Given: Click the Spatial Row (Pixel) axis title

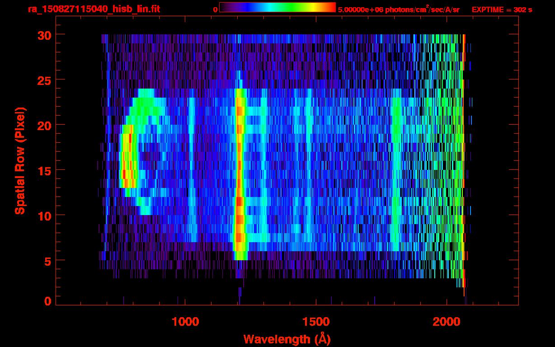Looking at the screenshot, I should (x=20, y=160).
